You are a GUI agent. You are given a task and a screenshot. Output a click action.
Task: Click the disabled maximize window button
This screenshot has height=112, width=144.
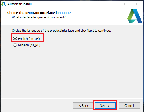coord(123,4)
